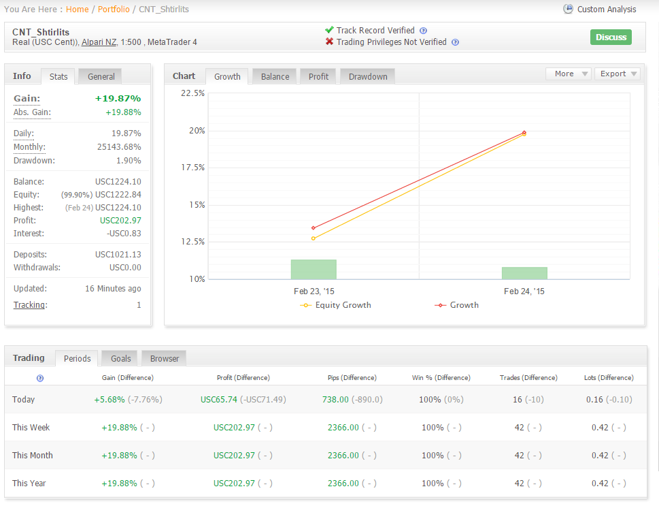Screen dimensions: 659x506
Task: Click the Lots (Difference) column header
Action: point(609,378)
